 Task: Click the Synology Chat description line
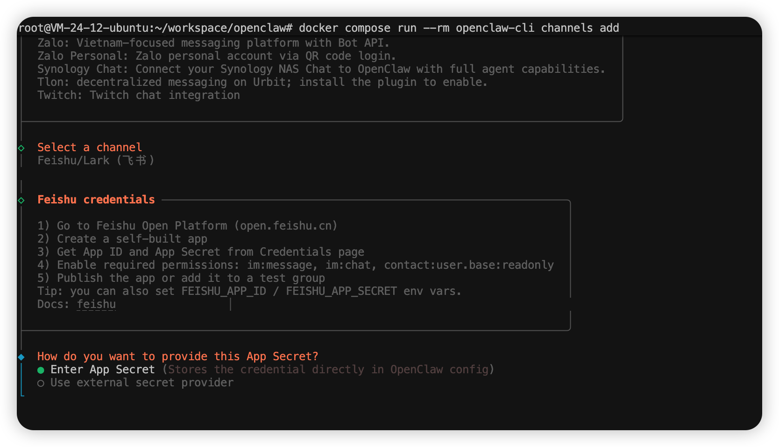pyautogui.click(x=321, y=69)
